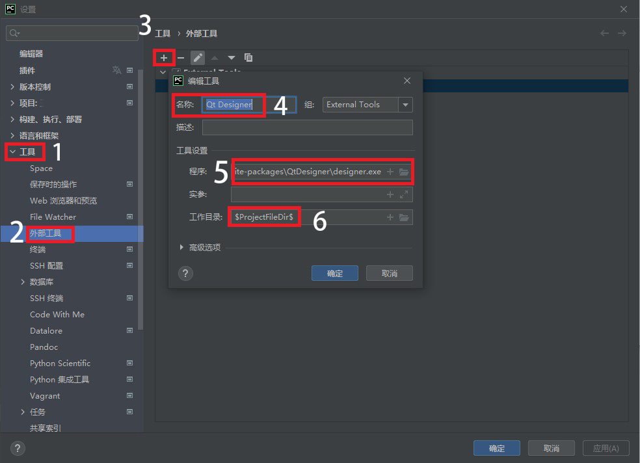Expand the 数据库 tree node
640x463 pixels.
(x=23, y=282)
